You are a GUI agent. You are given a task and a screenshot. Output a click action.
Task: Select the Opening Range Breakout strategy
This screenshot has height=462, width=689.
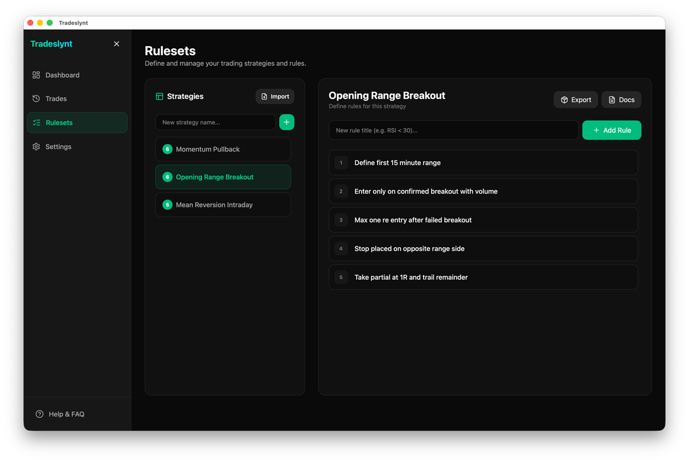[x=223, y=177]
